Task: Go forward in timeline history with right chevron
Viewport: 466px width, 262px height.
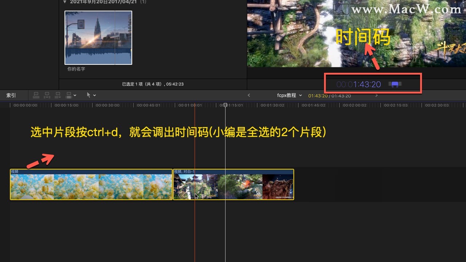Action: [x=376, y=95]
